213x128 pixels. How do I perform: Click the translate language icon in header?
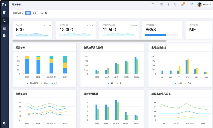point(175,4)
